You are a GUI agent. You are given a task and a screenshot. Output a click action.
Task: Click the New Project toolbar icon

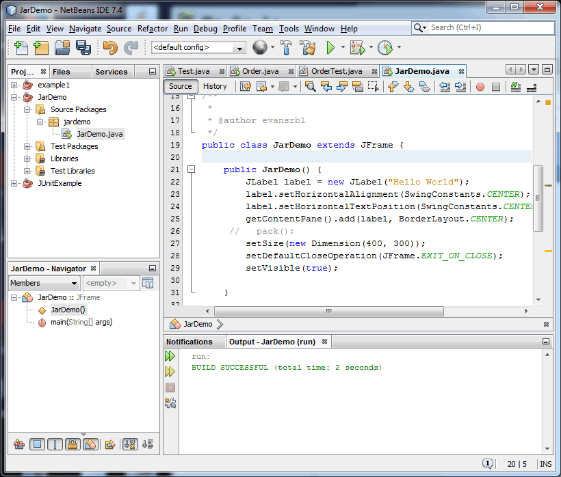coord(41,48)
